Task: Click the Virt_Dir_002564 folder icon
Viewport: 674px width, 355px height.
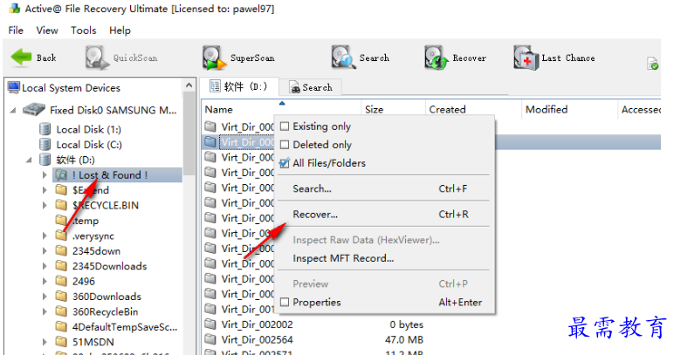Action: [210, 339]
